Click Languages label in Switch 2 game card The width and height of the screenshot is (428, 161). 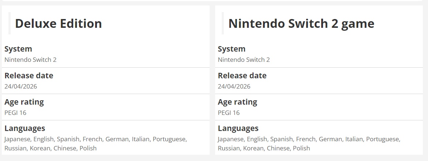click(238, 128)
